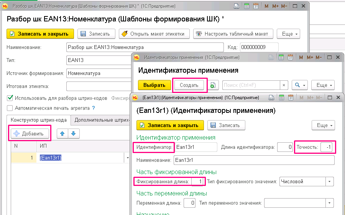Click the N column header in constructor table
The width and height of the screenshot is (345, 215).
click(x=24, y=146)
